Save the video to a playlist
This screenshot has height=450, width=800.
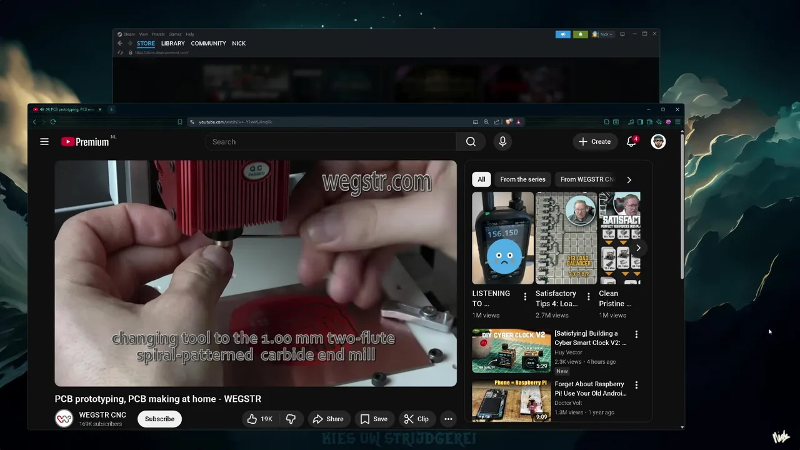(x=374, y=419)
